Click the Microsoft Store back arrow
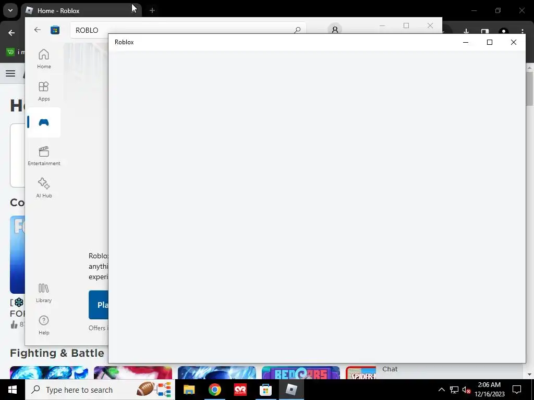The height and width of the screenshot is (400, 534). pyautogui.click(x=38, y=30)
